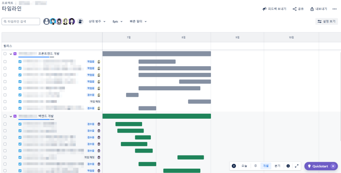Image resolution: width=341 pixels, height=173 pixels.
Task: Open the 상태 범주 filter dropdown
Action: point(97,21)
